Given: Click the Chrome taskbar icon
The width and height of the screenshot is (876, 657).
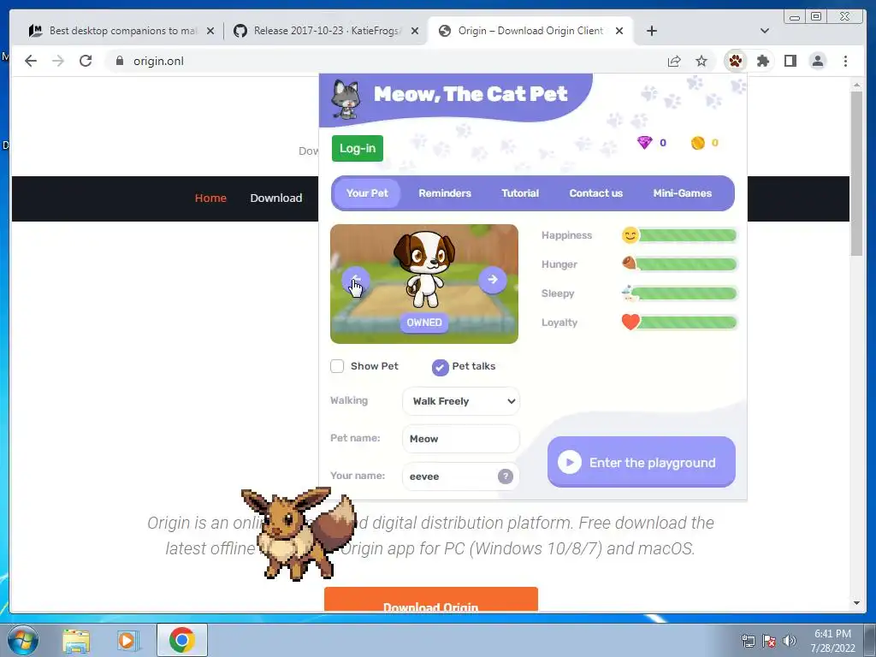Looking at the screenshot, I should [x=181, y=640].
